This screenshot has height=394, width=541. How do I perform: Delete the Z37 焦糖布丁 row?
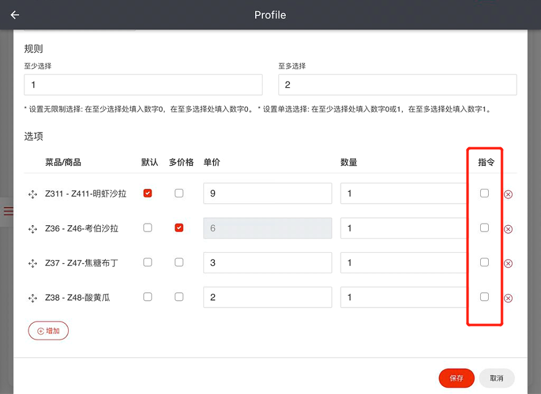[508, 263]
